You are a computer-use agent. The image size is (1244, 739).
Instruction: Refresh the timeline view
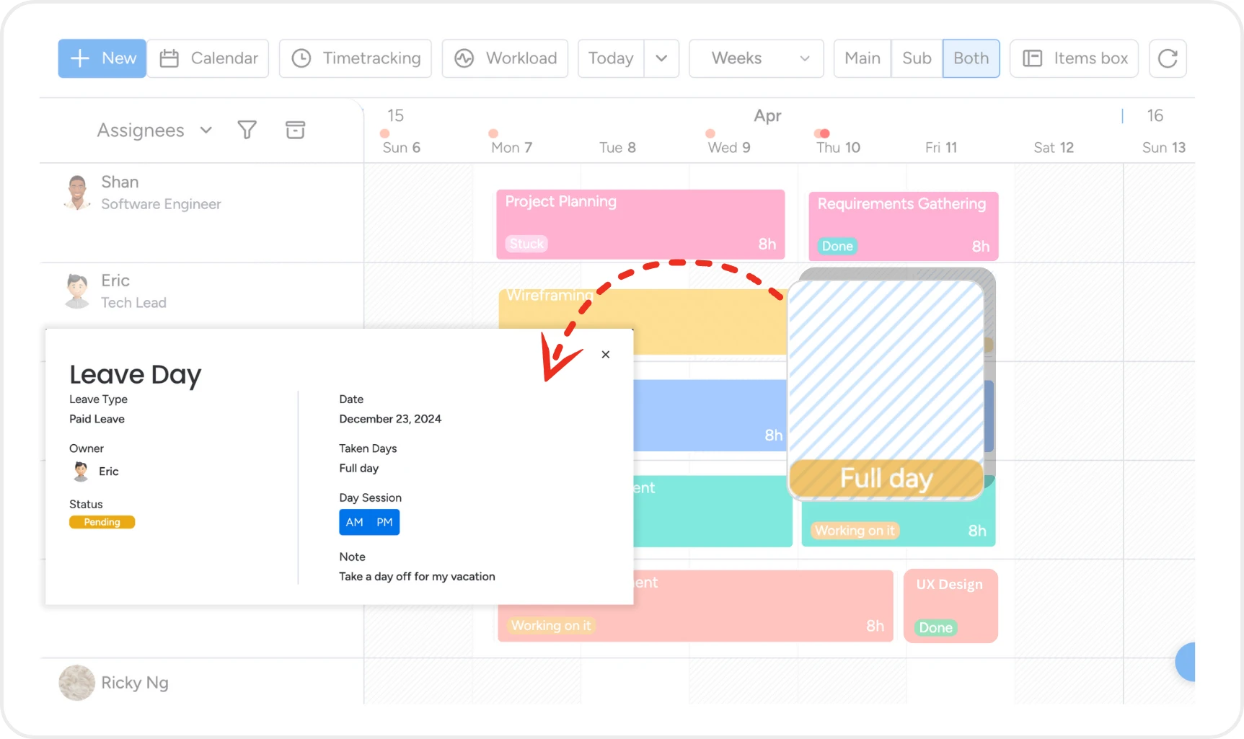tap(1167, 58)
